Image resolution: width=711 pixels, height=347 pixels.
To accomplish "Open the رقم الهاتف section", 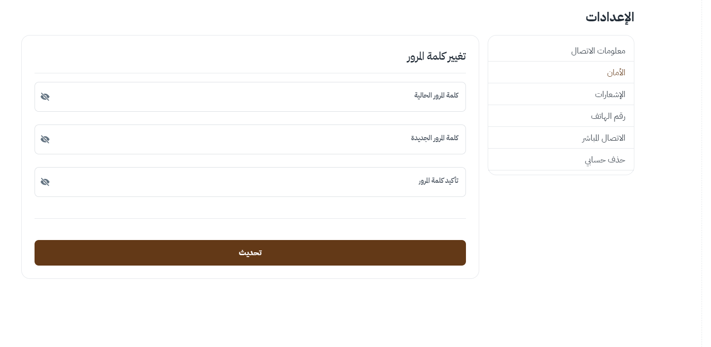I will 608,116.
